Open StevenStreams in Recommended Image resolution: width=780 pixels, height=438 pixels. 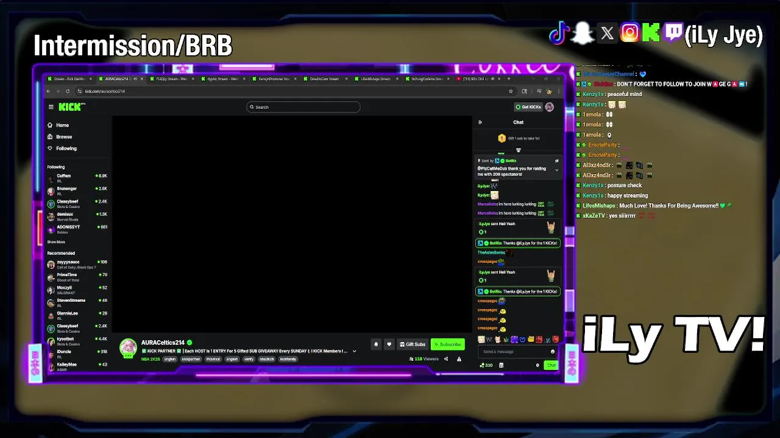pos(77,302)
